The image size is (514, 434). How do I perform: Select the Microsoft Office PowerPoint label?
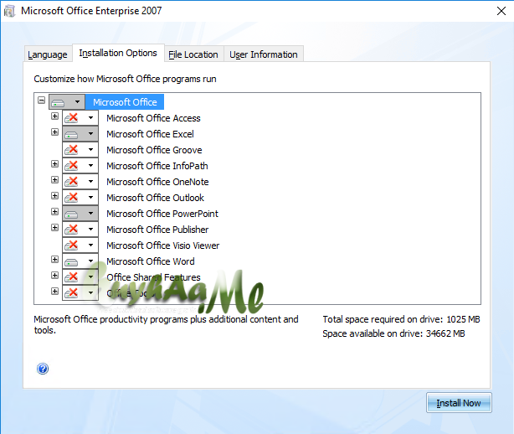click(x=162, y=214)
